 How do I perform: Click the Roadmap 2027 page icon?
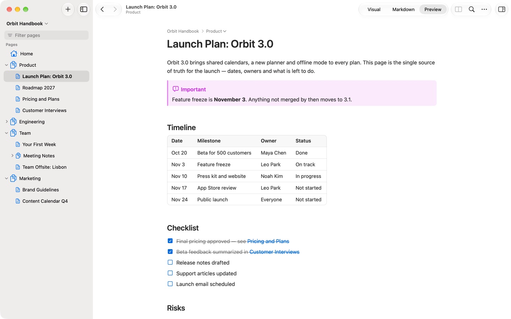coord(18,88)
